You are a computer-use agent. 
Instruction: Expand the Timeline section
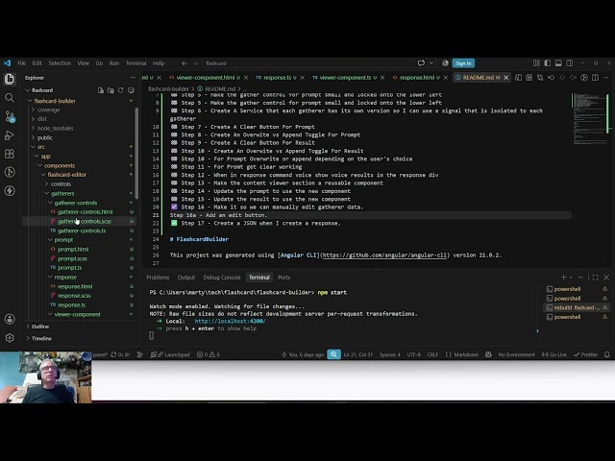coord(41,338)
